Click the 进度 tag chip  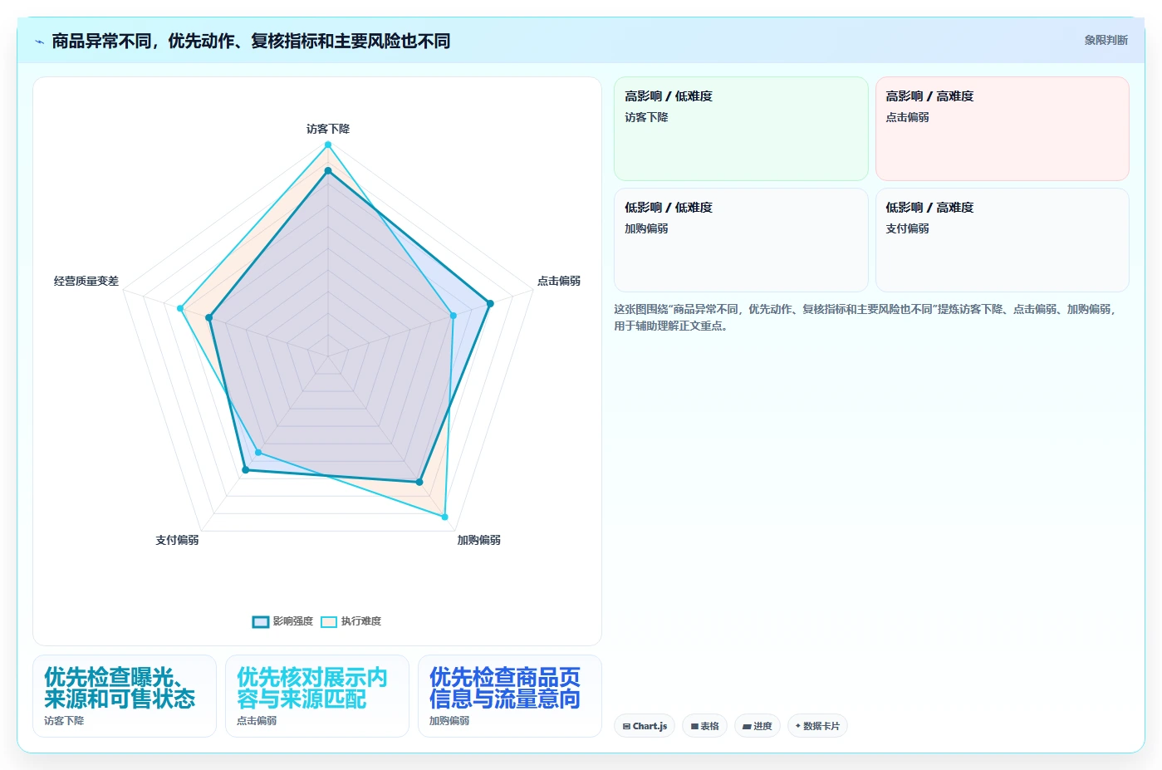758,726
